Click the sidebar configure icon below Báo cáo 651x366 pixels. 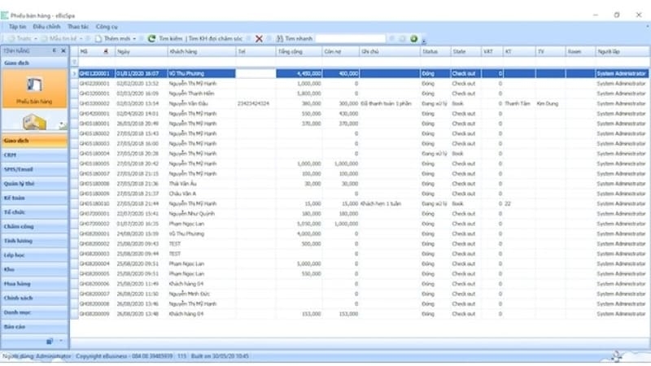coord(50,342)
